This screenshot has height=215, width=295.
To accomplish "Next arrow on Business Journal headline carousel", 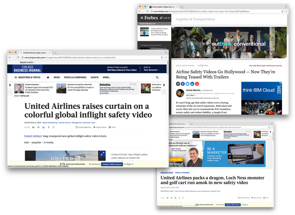I will point(164,85).
